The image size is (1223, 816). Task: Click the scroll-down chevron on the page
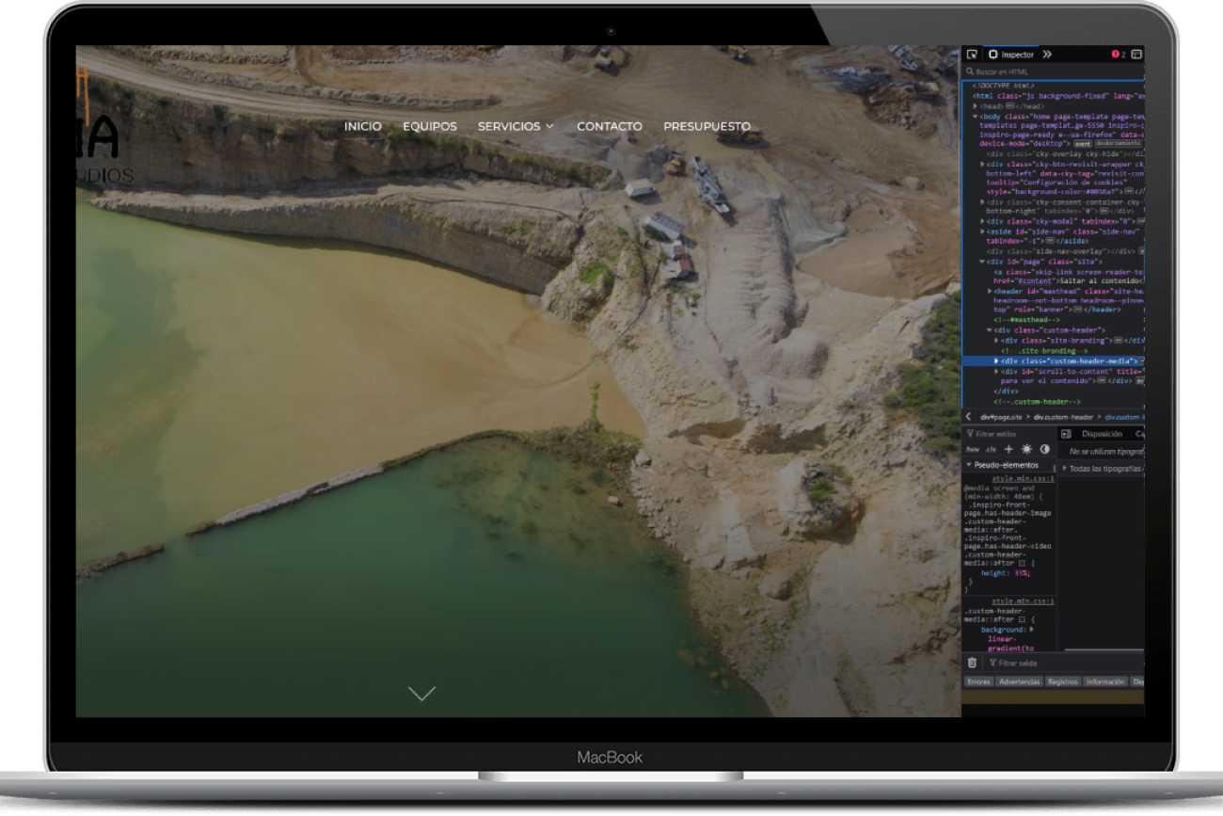tap(421, 694)
